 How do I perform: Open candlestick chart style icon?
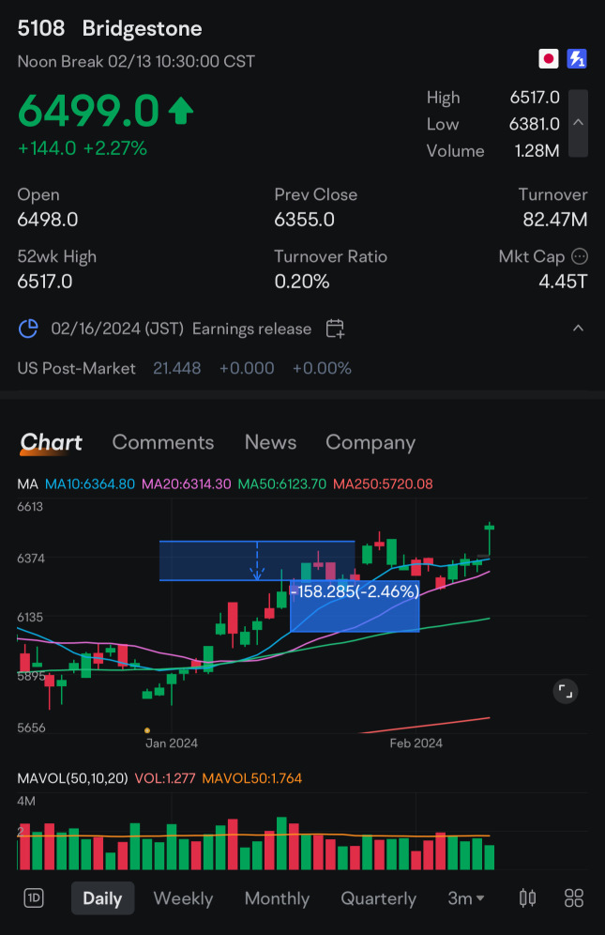tap(527, 897)
